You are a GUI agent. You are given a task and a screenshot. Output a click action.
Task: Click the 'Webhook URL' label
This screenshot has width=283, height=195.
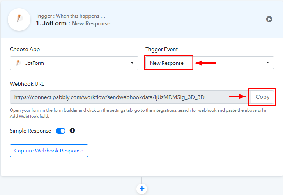[27, 84]
